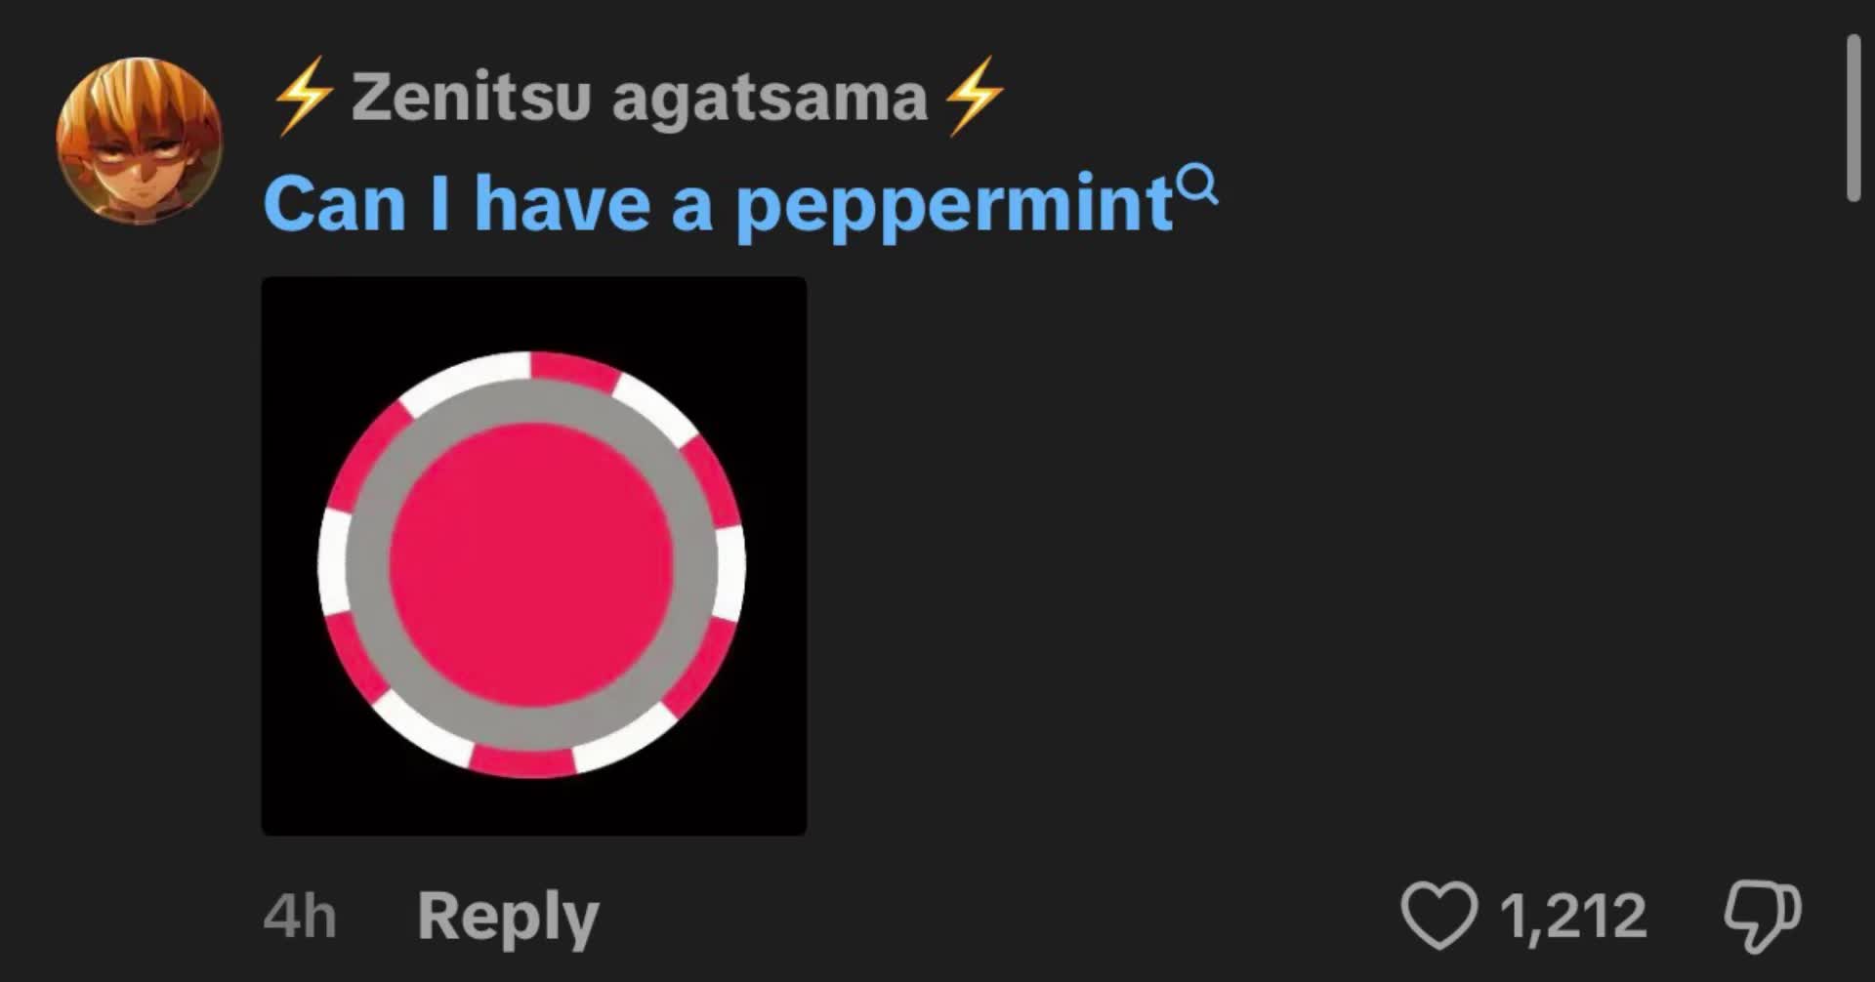1875x982 pixels.
Task: Click the red center of the chip
Action: tap(532, 565)
